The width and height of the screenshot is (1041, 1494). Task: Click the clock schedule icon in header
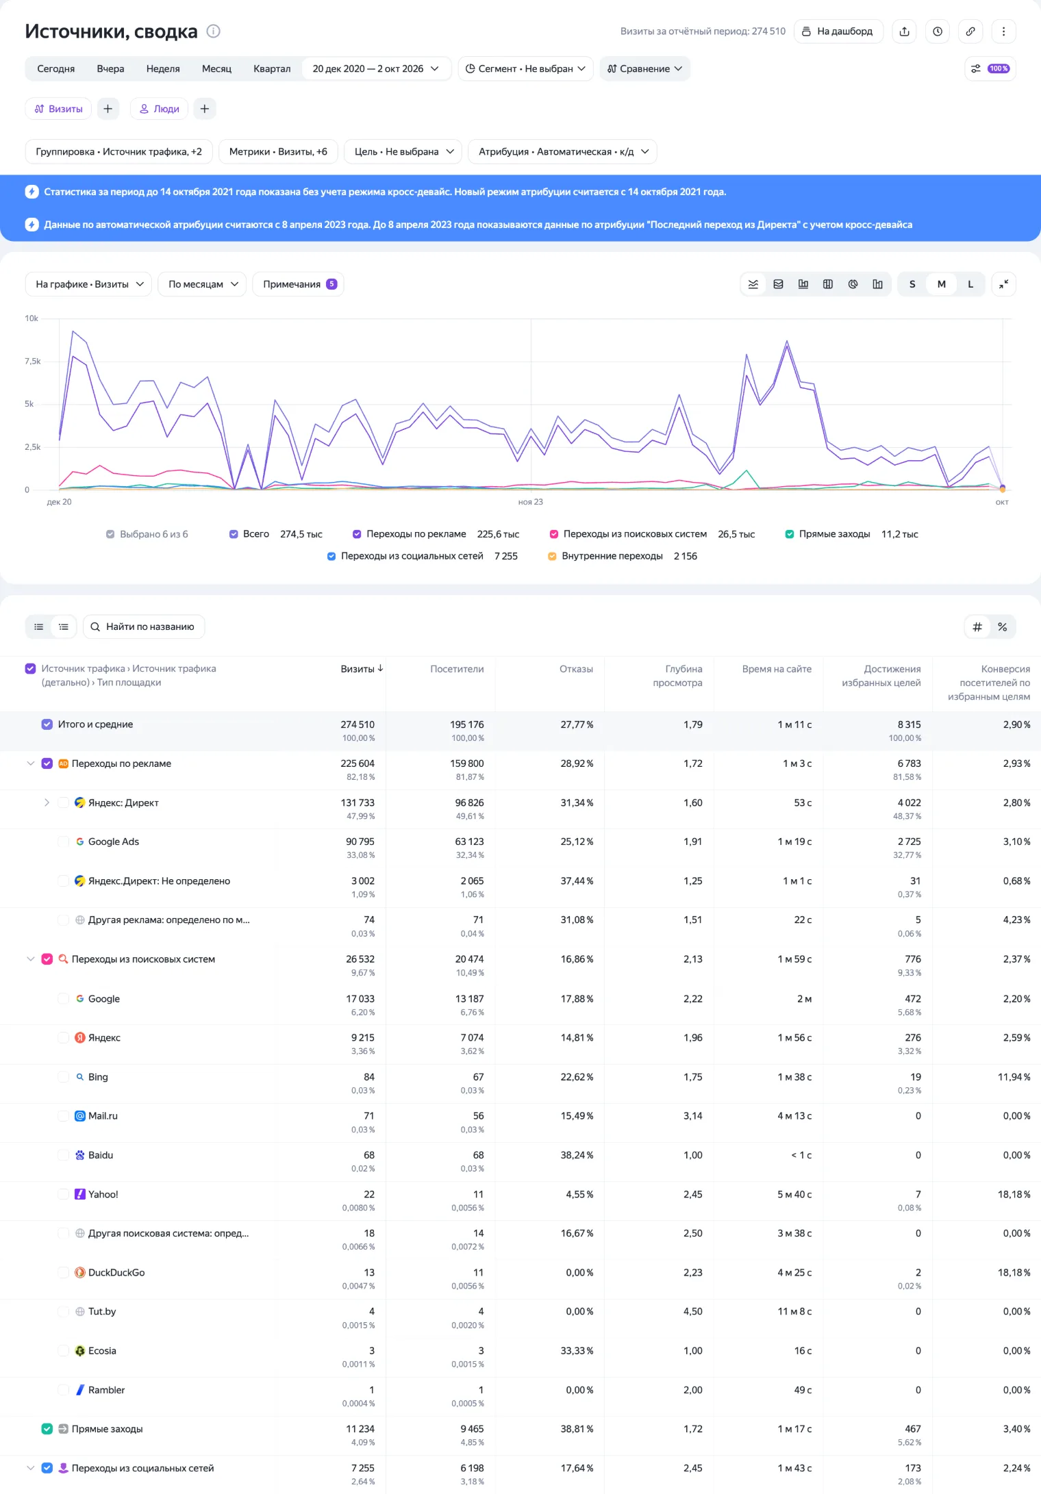(938, 31)
